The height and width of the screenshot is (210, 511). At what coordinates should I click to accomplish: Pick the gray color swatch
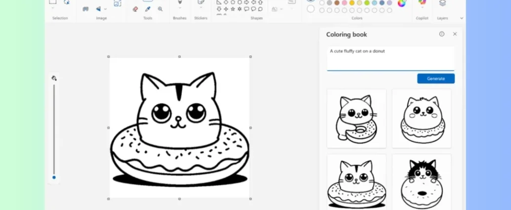(329, 2)
